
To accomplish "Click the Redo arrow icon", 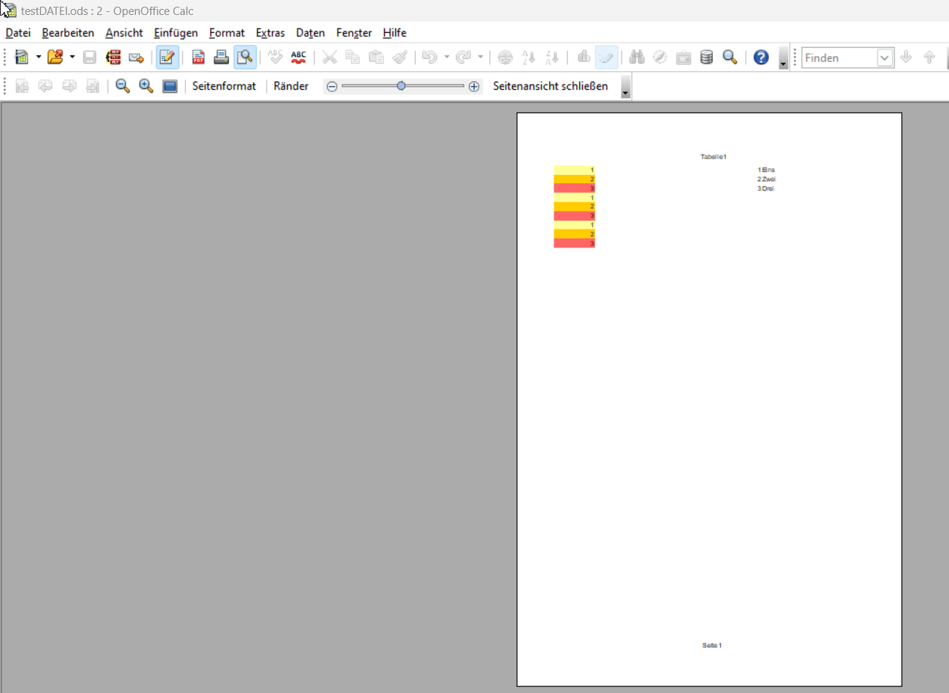I will point(463,58).
